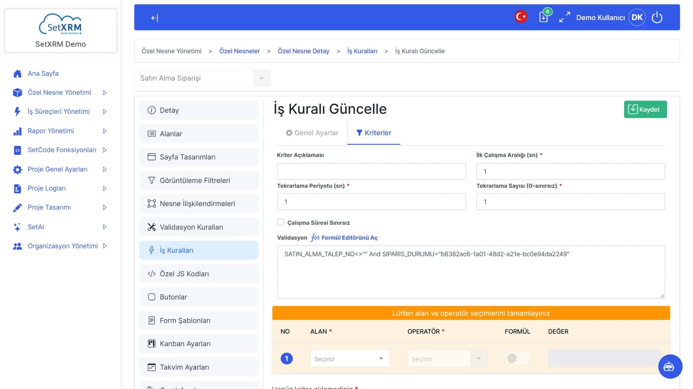Toggle fullscreen with the expand arrows icon

565,17
